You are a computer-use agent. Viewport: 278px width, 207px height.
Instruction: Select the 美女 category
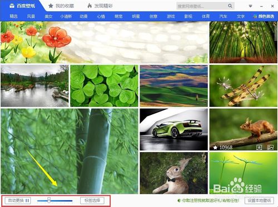click(x=48, y=16)
